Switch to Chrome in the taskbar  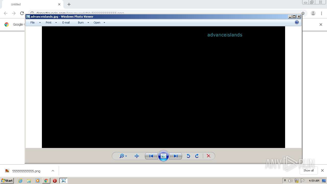tap(46, 181)
